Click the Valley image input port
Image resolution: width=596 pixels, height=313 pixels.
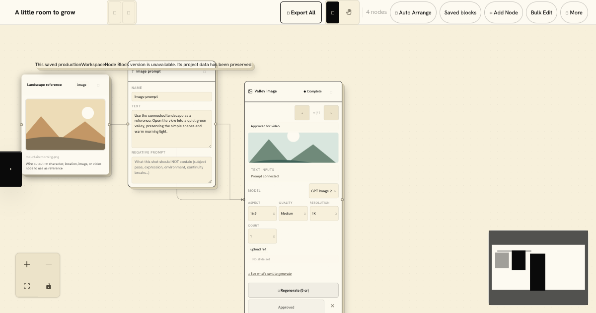pyautogui.click(x=243, y=200)
